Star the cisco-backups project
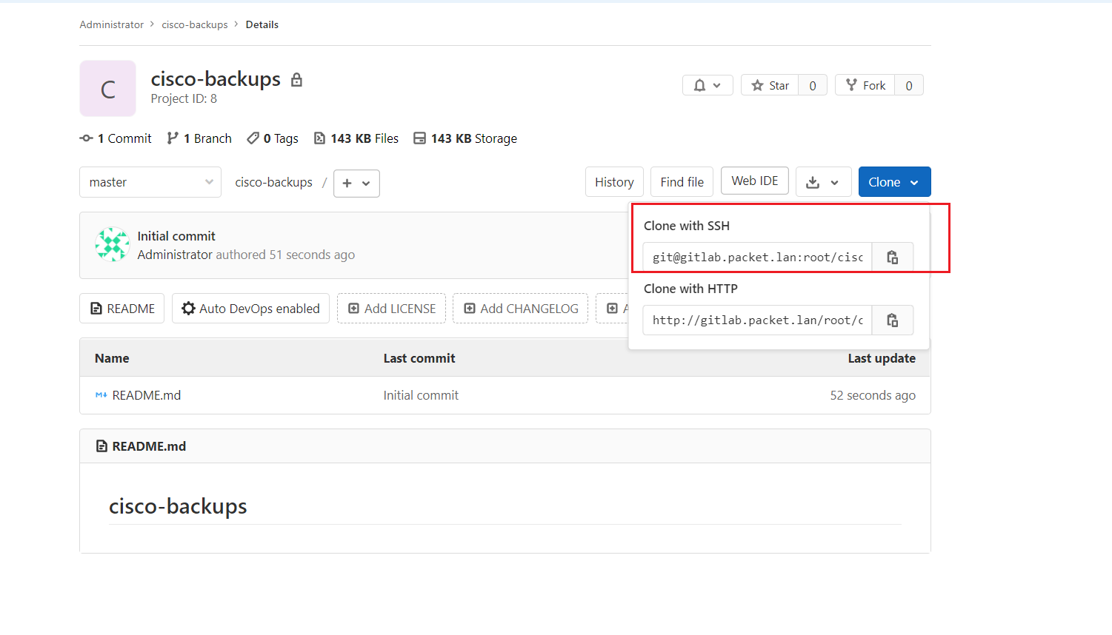1112x635 pixels. (x=769, y=84)
